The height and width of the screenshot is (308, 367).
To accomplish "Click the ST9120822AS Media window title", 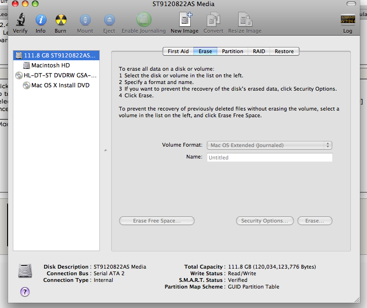I will (183, 4).
